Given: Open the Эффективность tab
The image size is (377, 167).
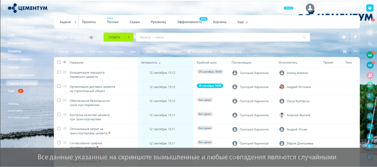Looking at the screenshot, I should (x=189, y=22).
